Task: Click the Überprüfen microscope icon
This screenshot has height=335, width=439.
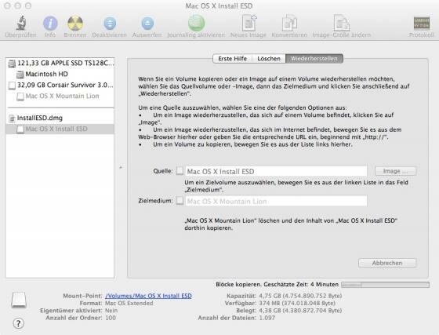Action: click(x=21, y=23)
